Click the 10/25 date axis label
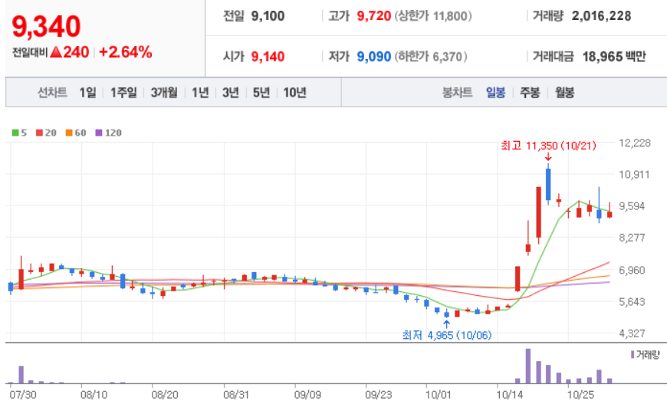 click(580, 395)
